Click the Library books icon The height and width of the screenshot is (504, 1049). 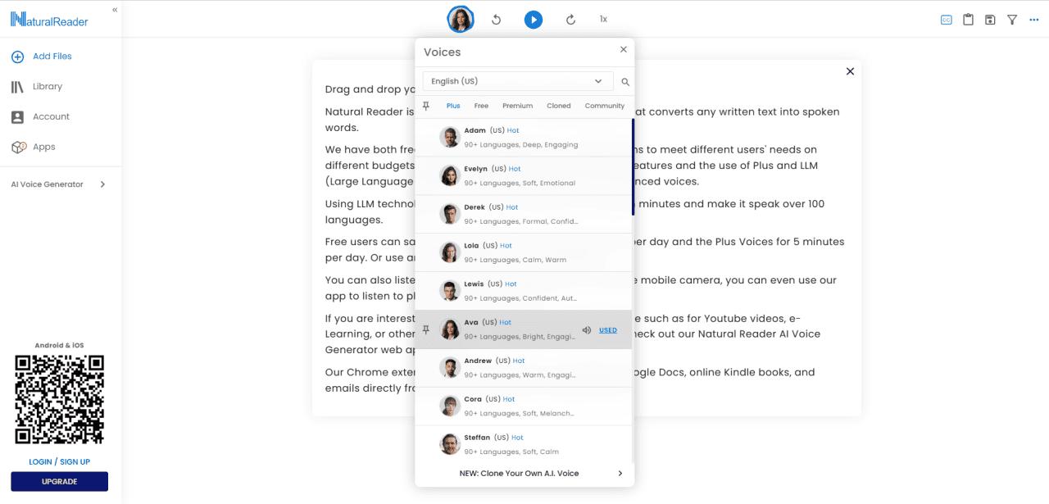tap(17, 87)
